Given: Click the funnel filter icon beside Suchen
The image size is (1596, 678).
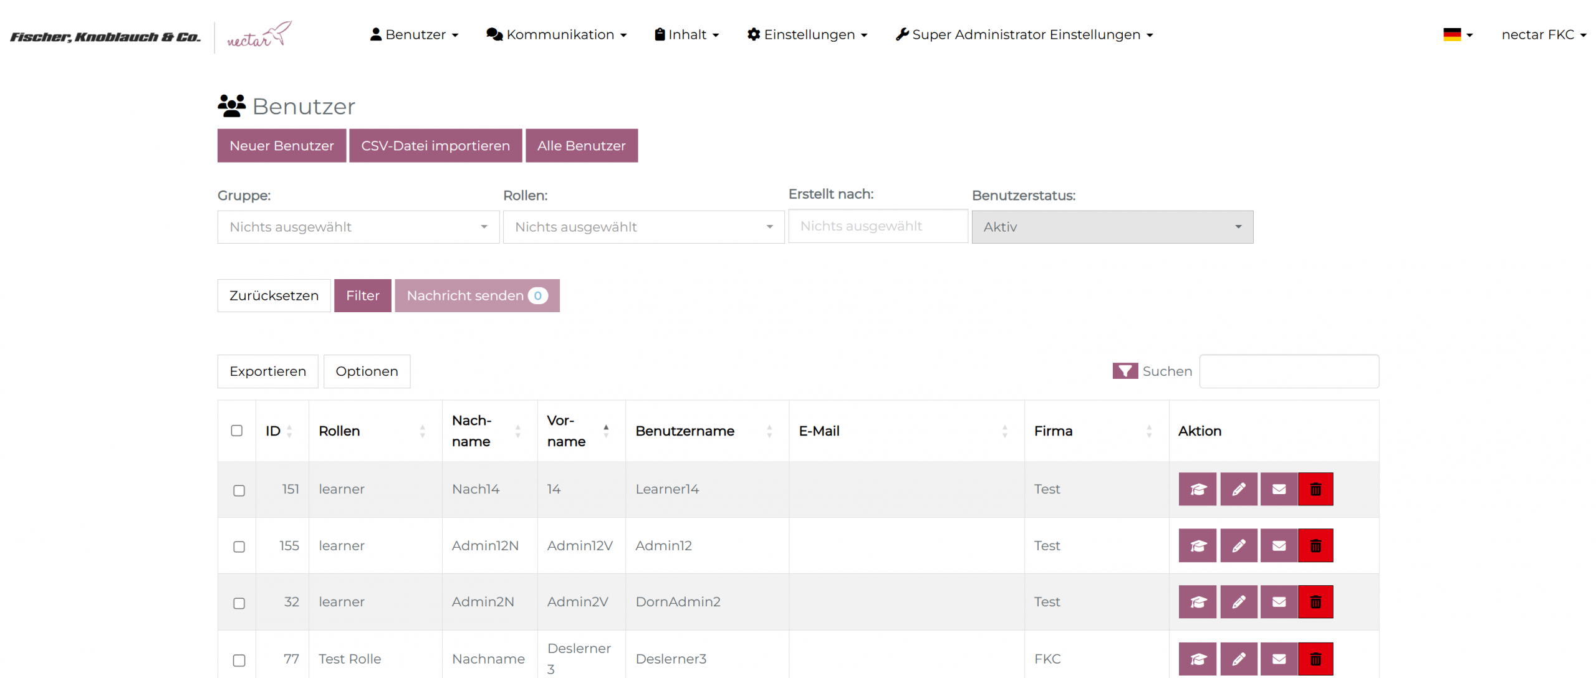Looking at the screenshot, I should (x=1124, y=371).
